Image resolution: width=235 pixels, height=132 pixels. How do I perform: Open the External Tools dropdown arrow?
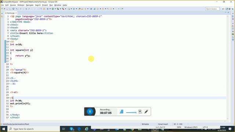[65, 9]
